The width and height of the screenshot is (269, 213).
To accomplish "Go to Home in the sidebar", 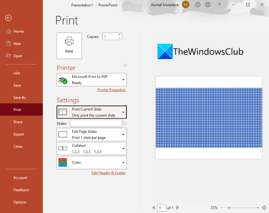I will [x=21, y=31].
